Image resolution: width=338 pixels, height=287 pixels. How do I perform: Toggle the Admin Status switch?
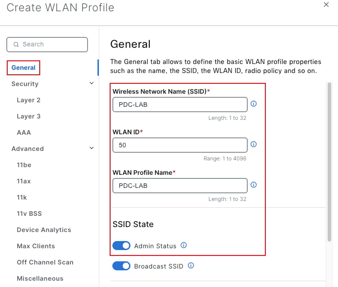click(x=121, y=246)
